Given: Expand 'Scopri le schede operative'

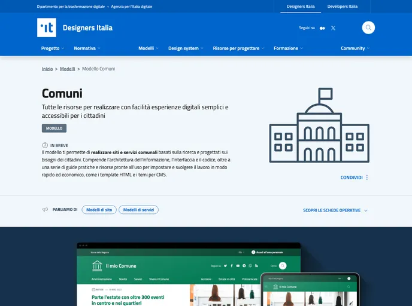Looking at the screenshot, I should pyautogui.click(x=335, y=210).
